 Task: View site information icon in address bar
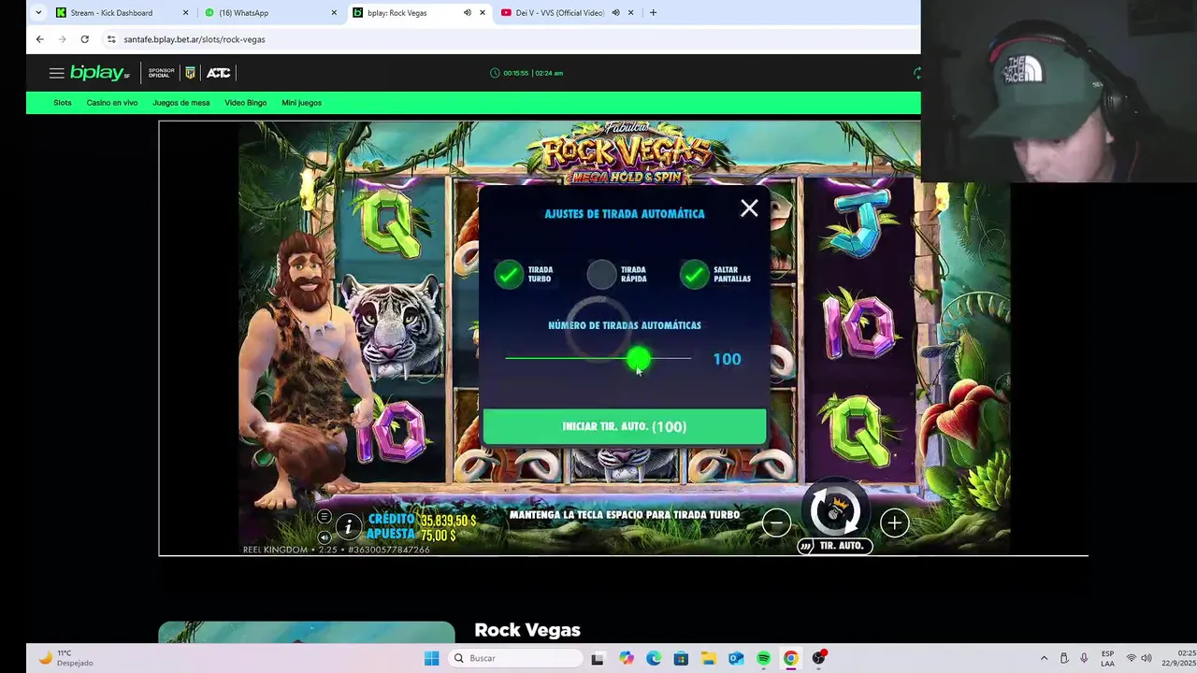pos(111,39)
